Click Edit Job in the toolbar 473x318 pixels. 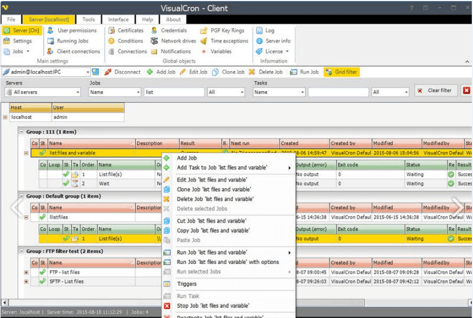[194, 72]
